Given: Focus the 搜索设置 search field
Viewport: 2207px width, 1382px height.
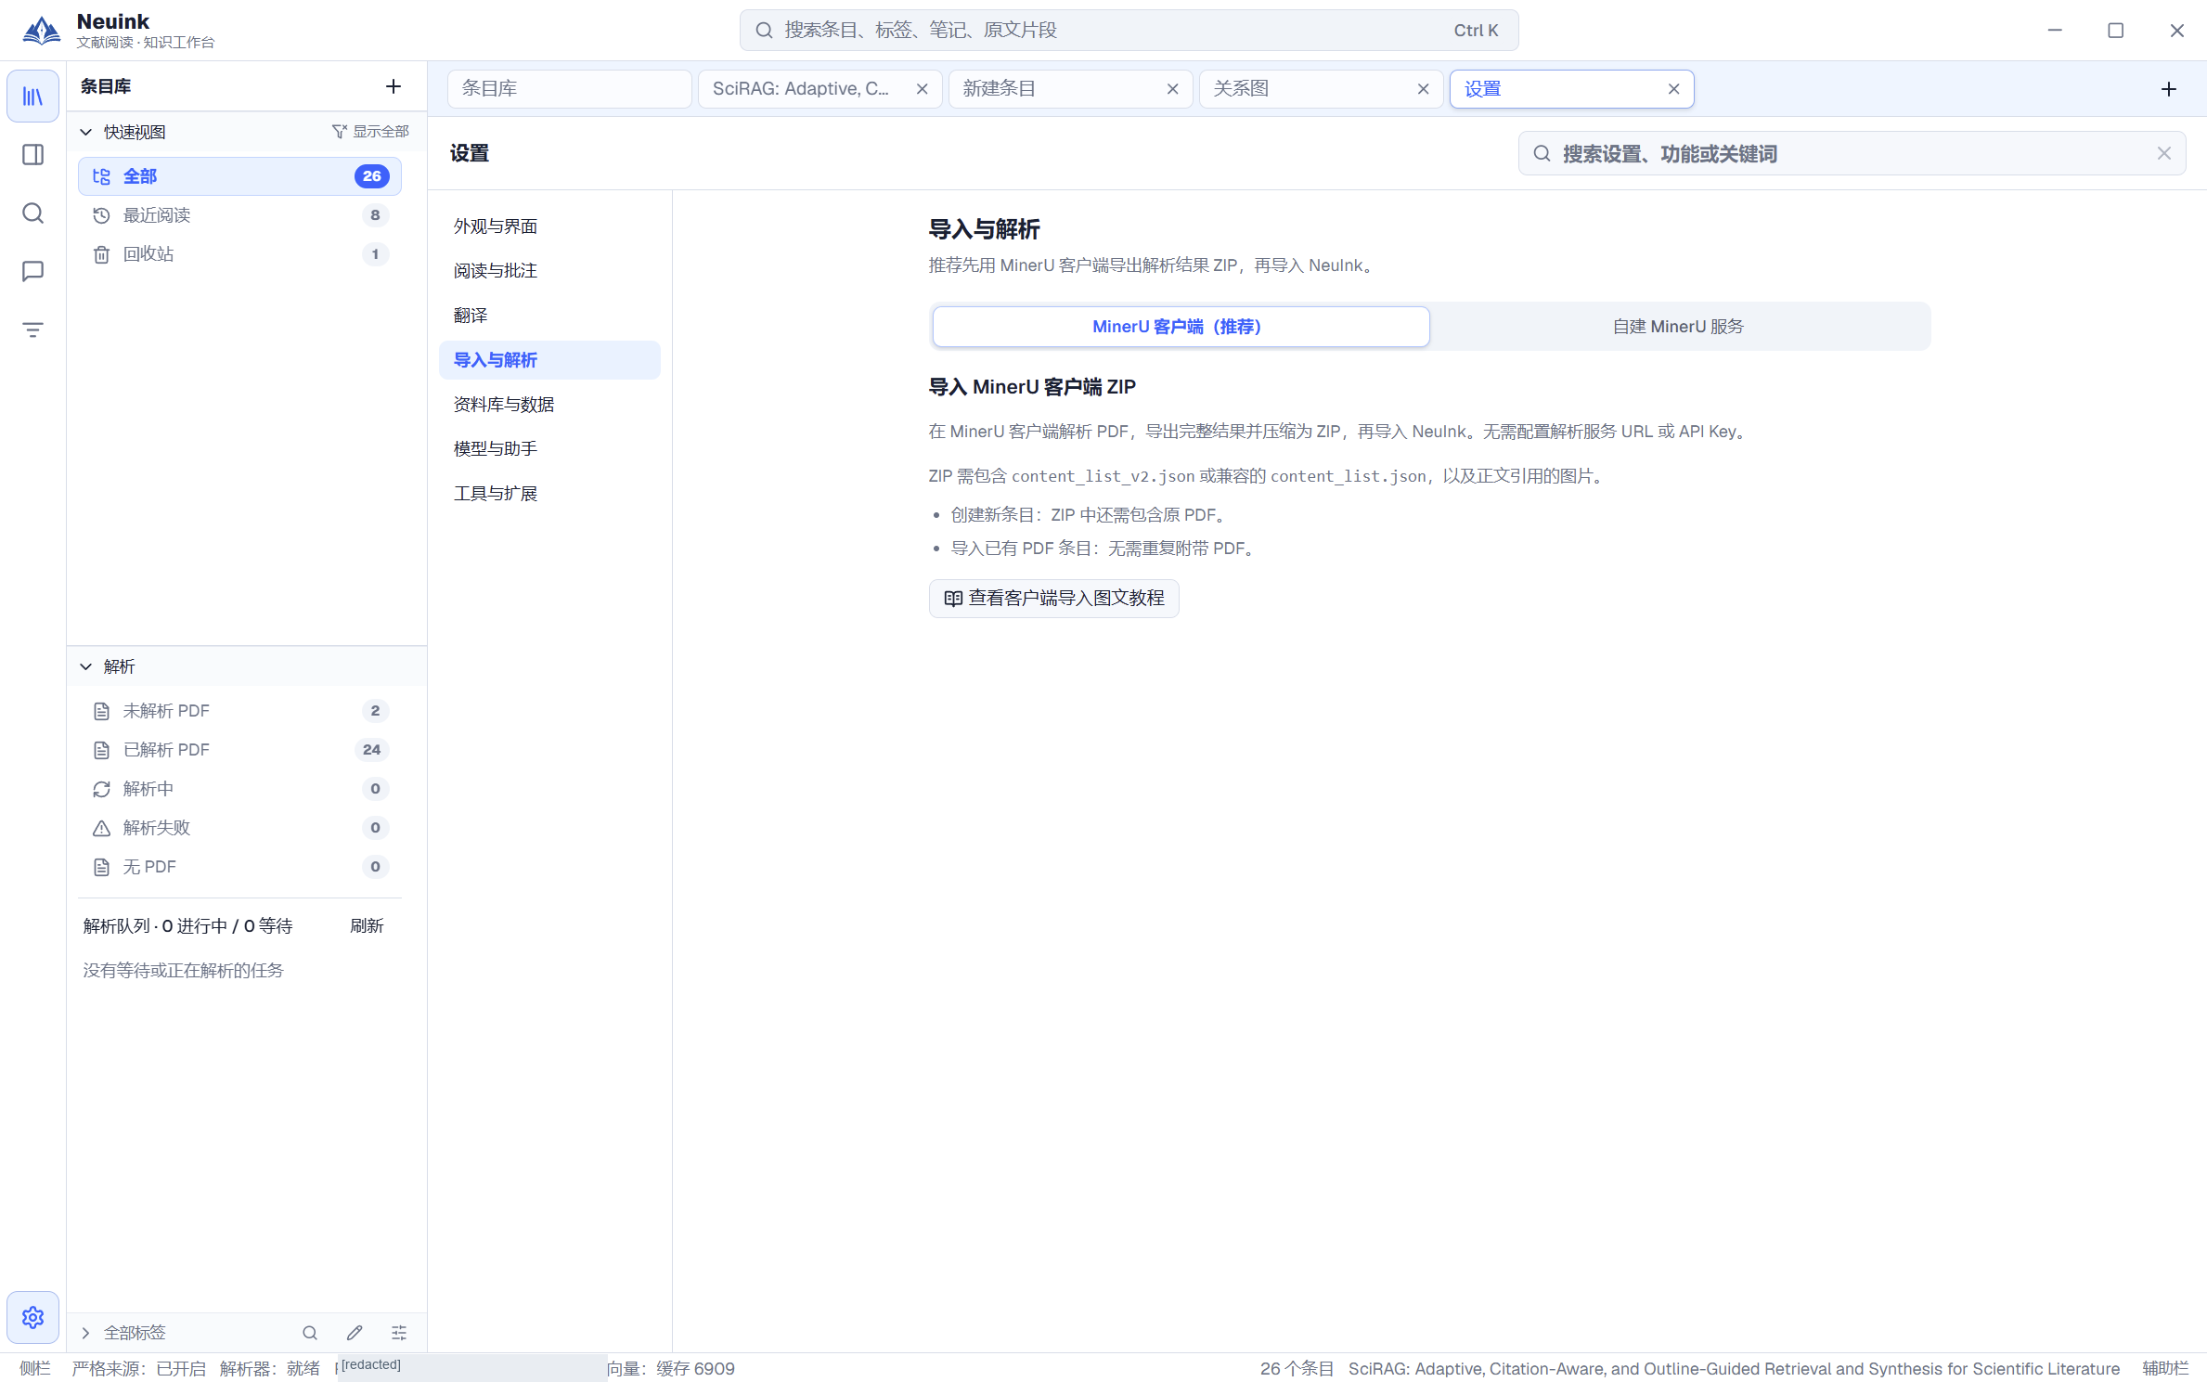Looking at the screenshot, I should click(1852, 154).
